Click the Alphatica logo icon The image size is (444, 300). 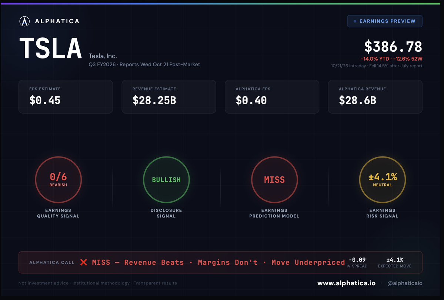tap(24, 21)
